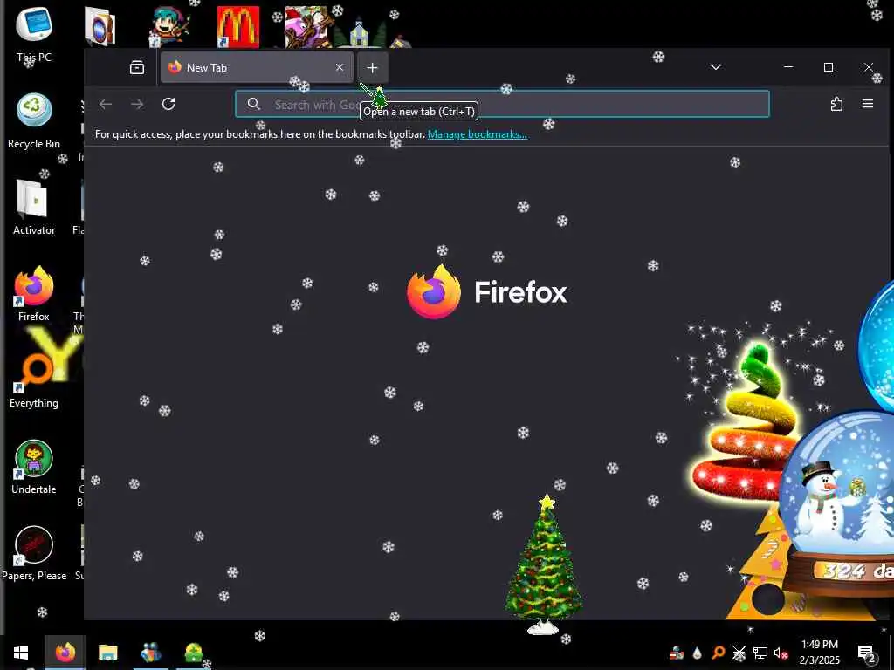Viewport: 894px width, 670px height.
Task: Follow the Manage bookmarks link
Action: coord(478,134)
